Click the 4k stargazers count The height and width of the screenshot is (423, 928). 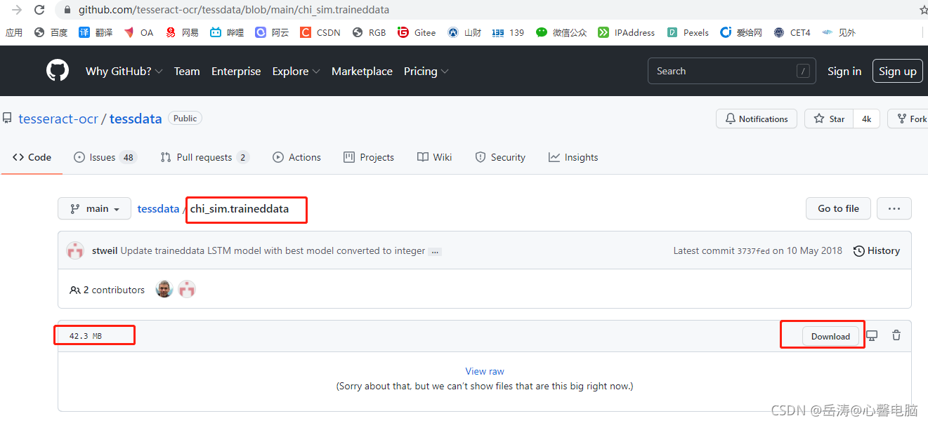[867, 119]
